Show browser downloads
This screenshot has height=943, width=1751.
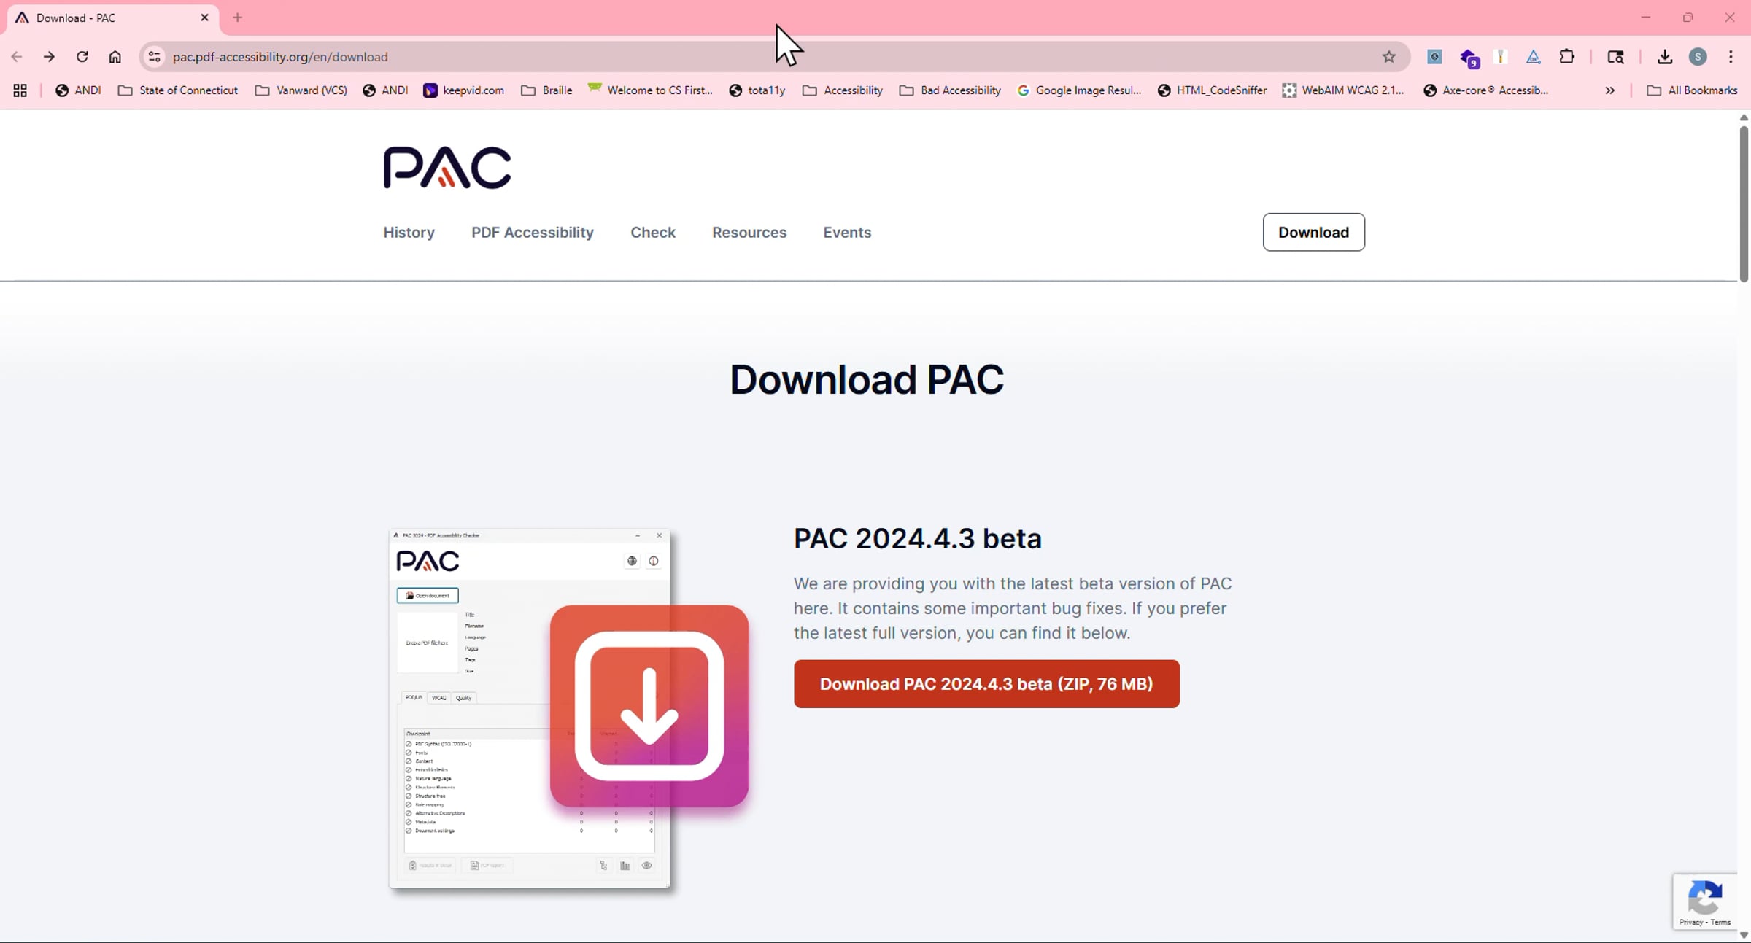[x=1665, y=57]
